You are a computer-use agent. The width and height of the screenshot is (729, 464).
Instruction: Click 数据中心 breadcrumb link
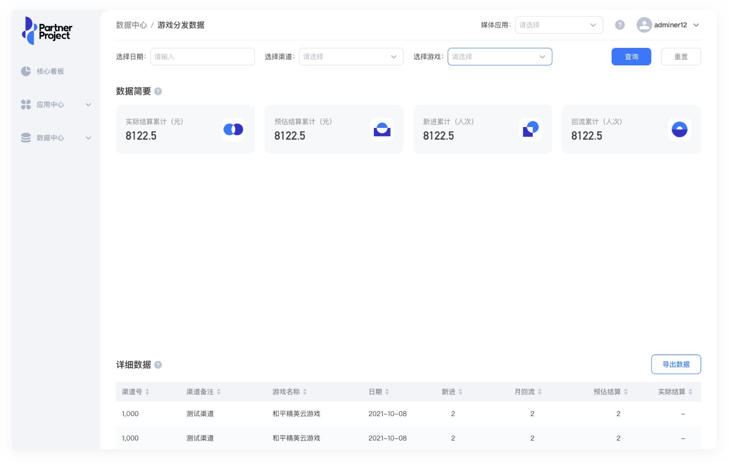click(x=131, y=25)
